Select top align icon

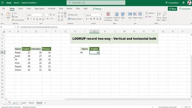coord(59,13)
